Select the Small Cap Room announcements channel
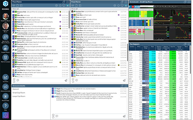This screenshot has width=193, height=120. point(19,93)
